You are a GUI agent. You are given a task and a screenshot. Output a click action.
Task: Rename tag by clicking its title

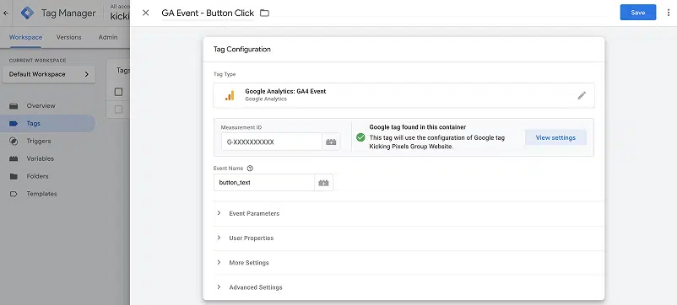(x=208, y=13)
